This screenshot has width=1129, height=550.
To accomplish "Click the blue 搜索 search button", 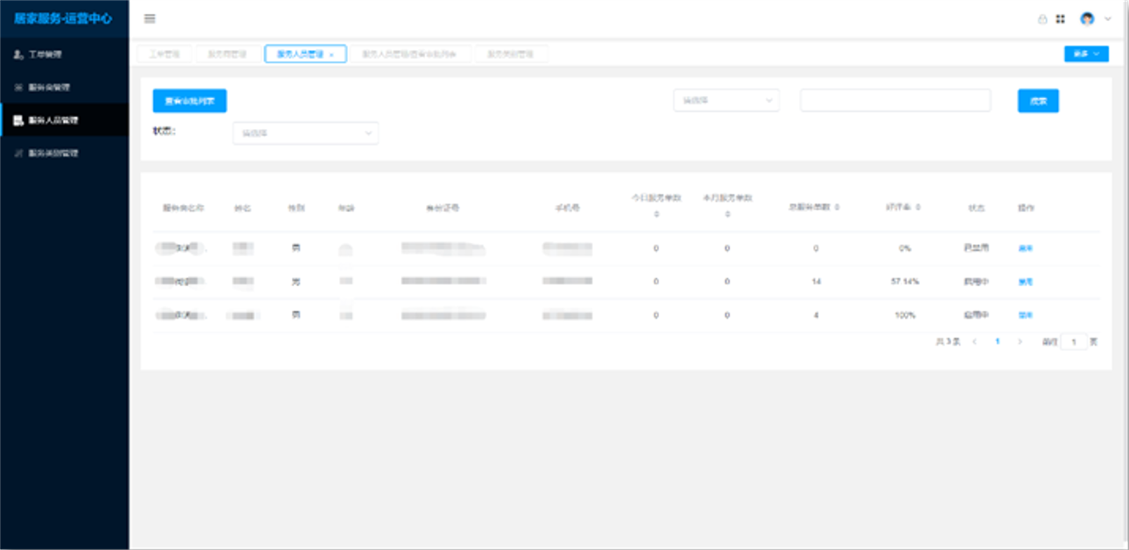I will tap(1038, 101).
